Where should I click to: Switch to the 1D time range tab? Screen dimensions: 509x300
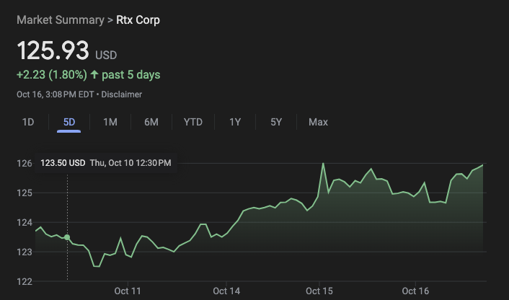point(28,122)
